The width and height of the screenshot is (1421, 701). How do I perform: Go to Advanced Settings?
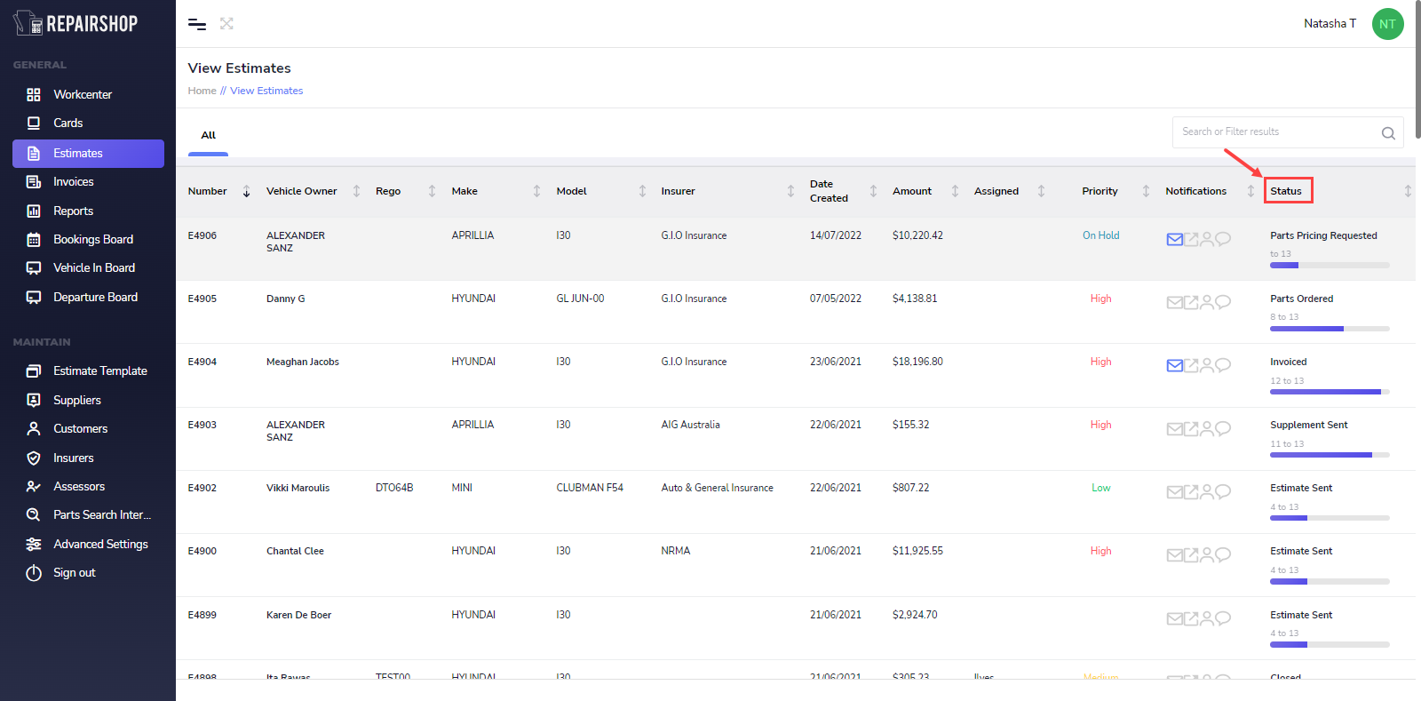(100, 545)
